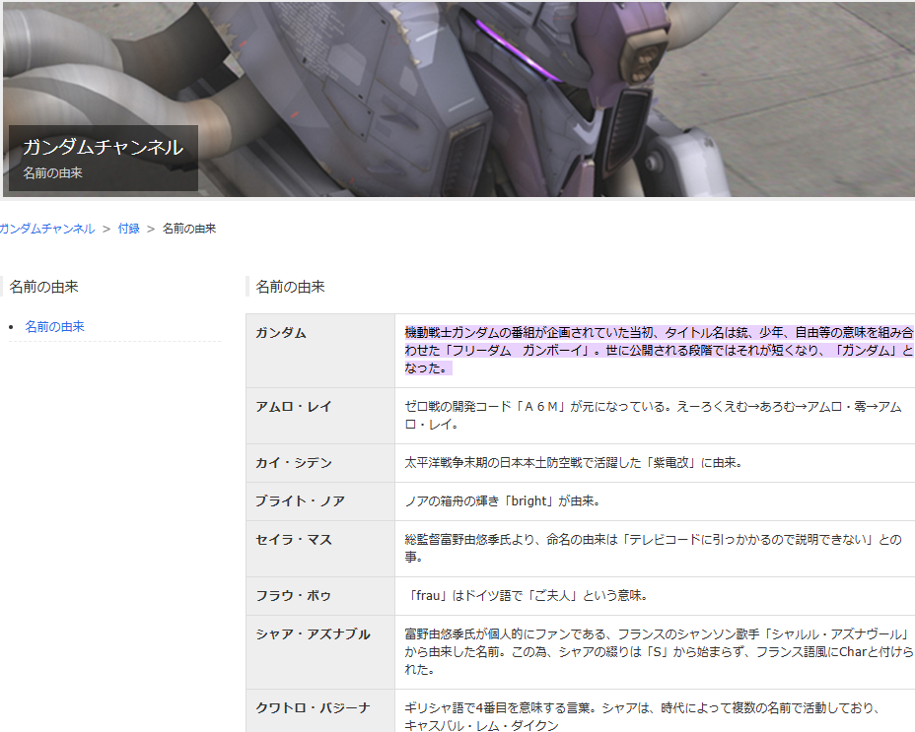The width and height of the screenshot is (915, 732).
Task: Click the description mentioning ノアの箱舟の輝き
Action: pos(503,501)
